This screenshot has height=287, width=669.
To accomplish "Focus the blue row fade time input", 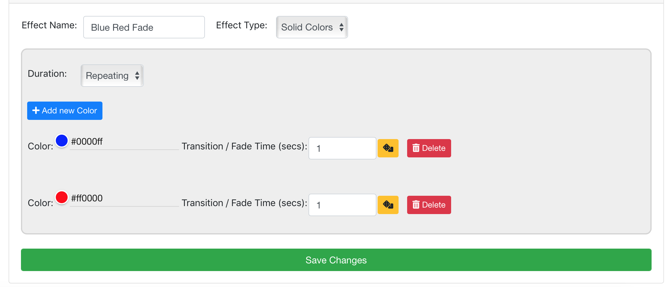I will pos(342,148).
